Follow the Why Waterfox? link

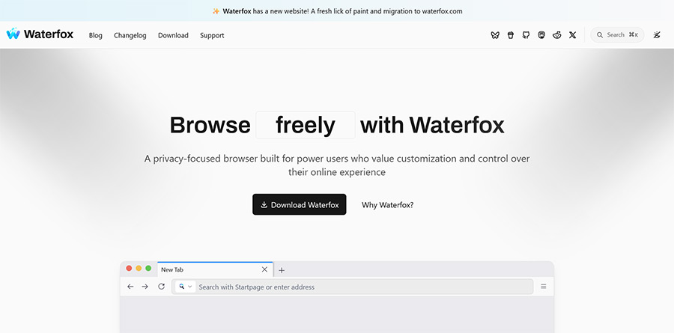coord(387,205)
